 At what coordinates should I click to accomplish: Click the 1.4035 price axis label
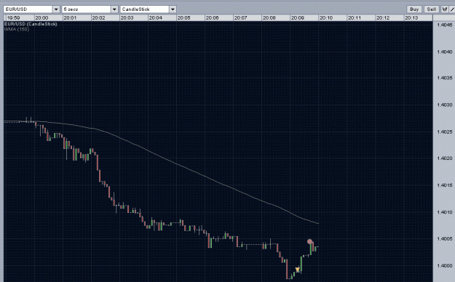click(x=444, y=78)
